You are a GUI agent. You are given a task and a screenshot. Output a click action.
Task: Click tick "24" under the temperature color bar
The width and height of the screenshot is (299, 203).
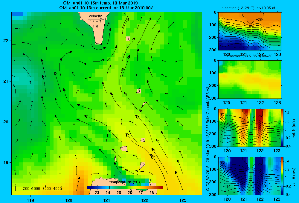pyautogui.click(x=108, y=193)
